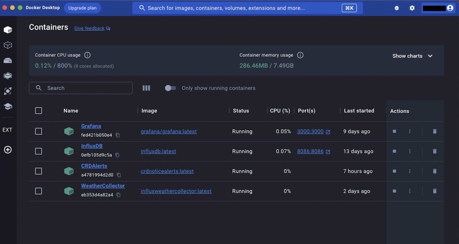This screenshot has height=244, width=459.
Task: Show info for Container CPU usage
Action: pyautogui.click(x=87, y=55)
